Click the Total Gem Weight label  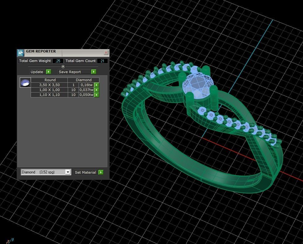(x=35, y=61)
